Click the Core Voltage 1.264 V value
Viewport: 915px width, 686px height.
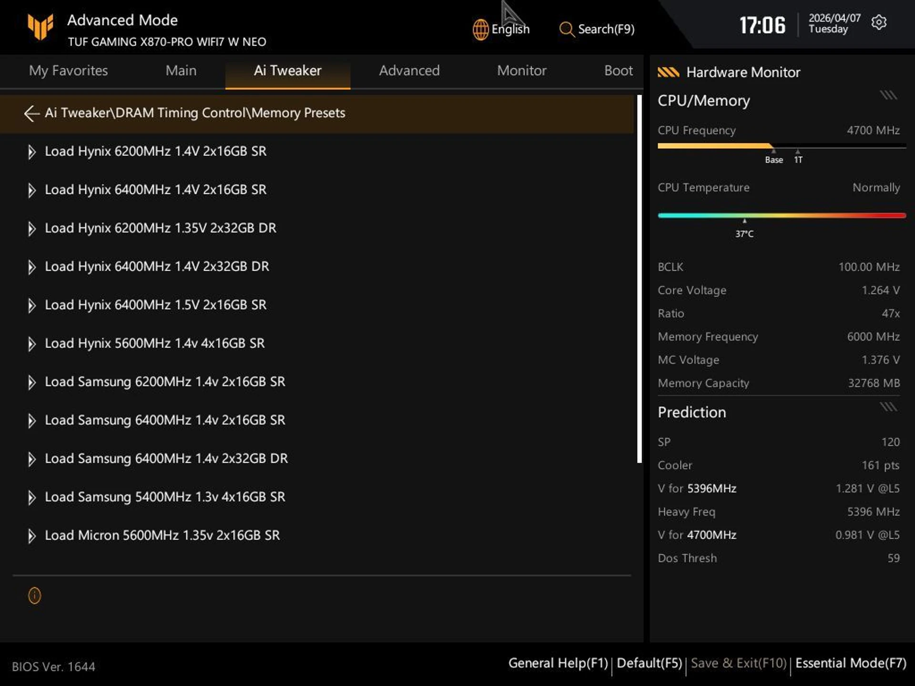880,291
